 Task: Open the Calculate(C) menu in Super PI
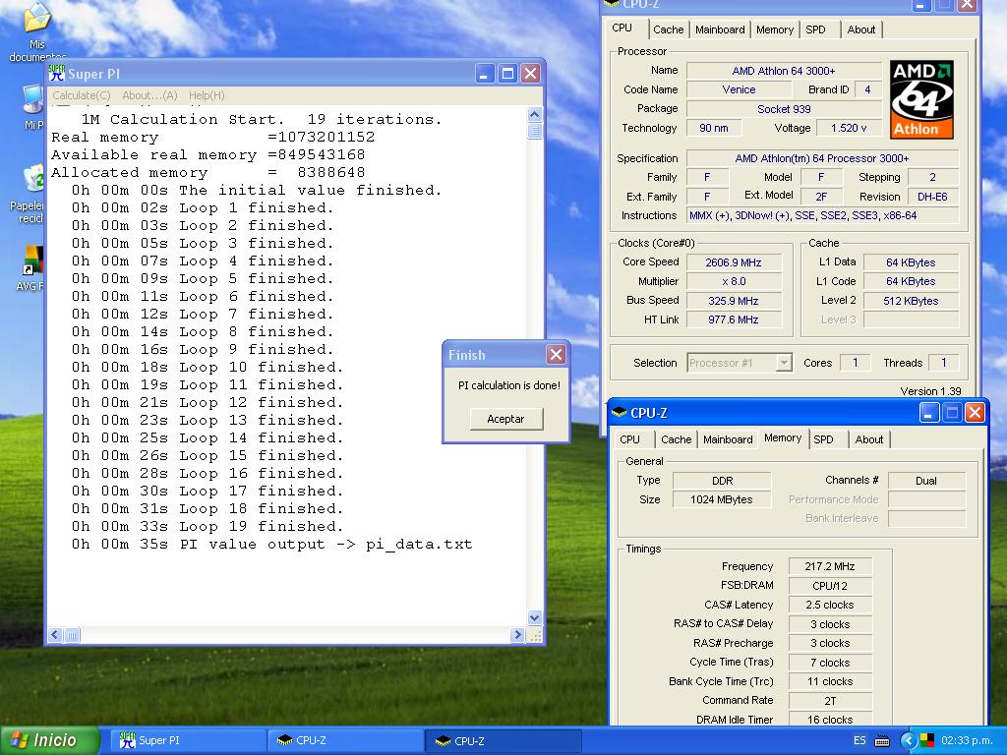[x=81, y=95]
